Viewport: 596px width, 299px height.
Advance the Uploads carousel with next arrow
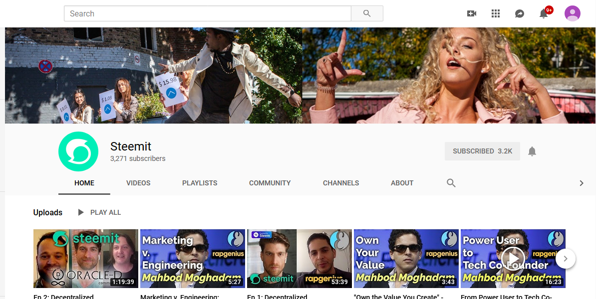click(x=566, y=259)
